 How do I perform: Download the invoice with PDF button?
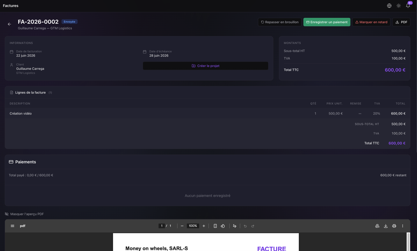click(x=401, y=22)
